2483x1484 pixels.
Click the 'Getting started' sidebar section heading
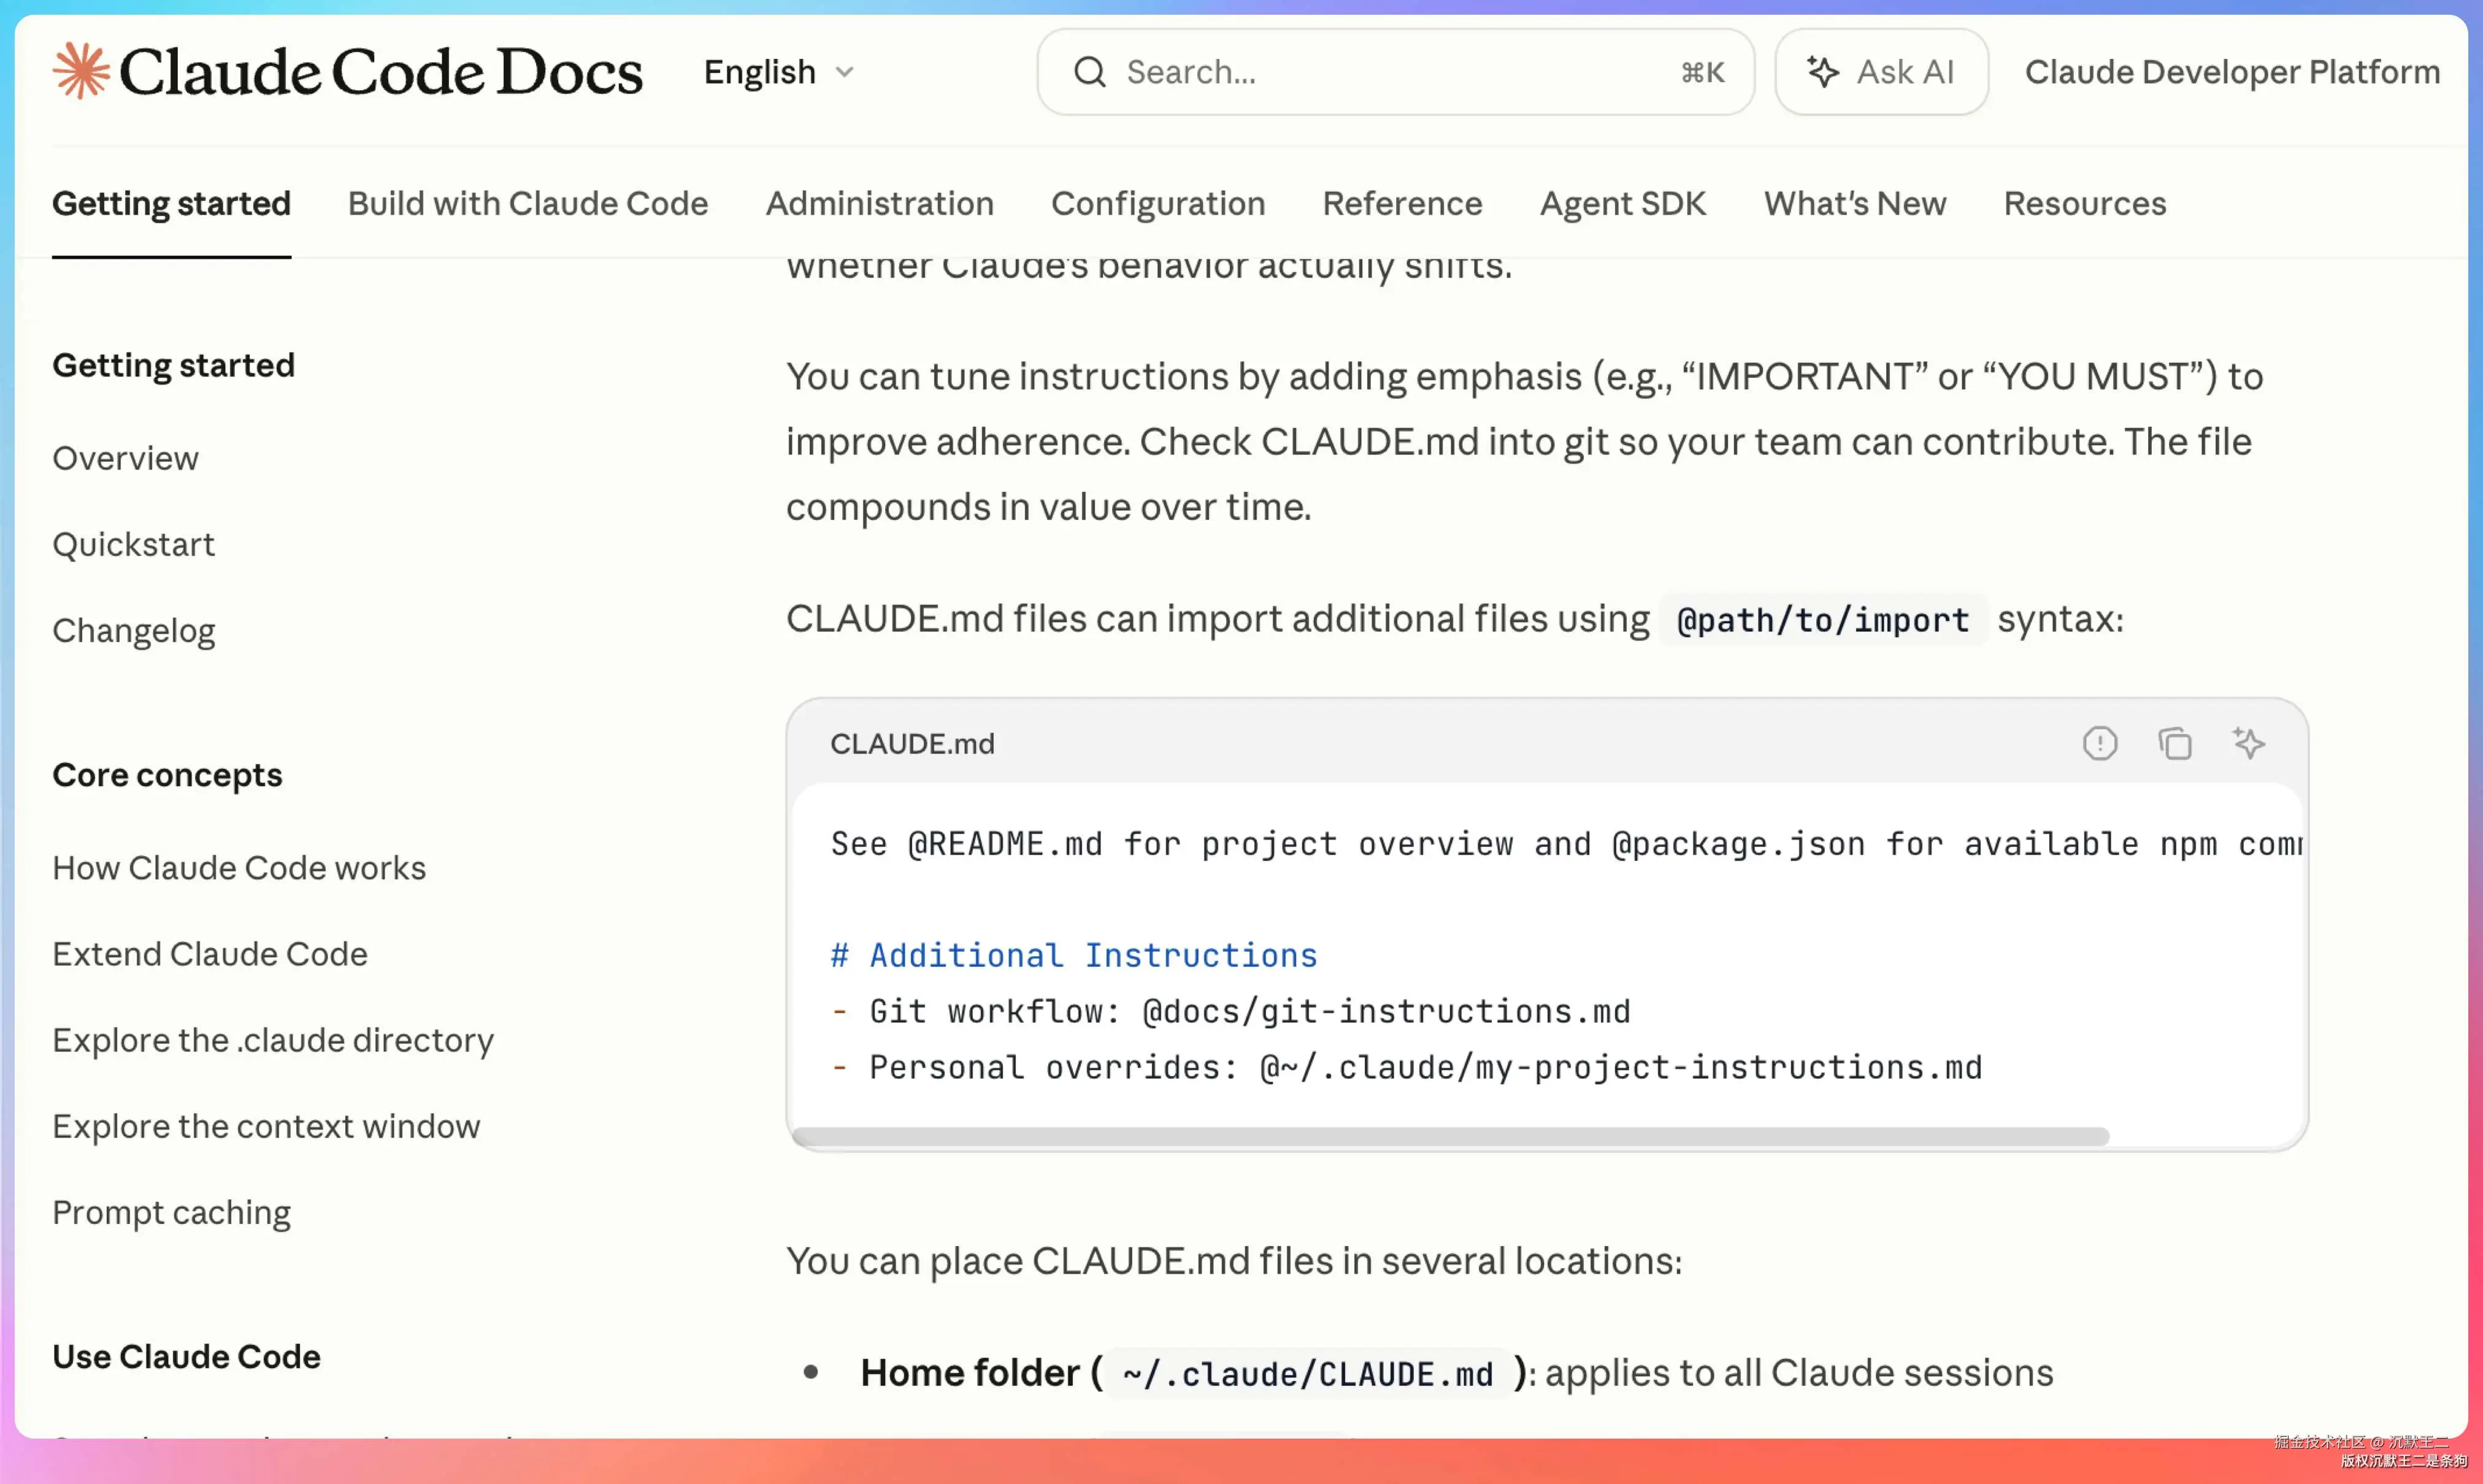(174, 365)
